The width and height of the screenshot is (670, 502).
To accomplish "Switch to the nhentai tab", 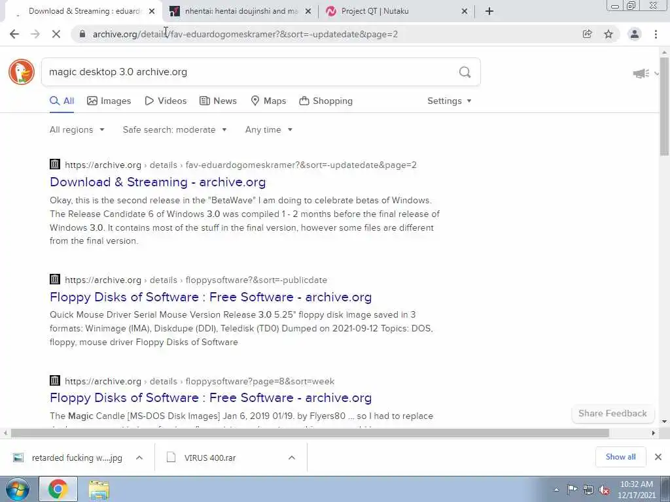I will click(x=241, y=11).
